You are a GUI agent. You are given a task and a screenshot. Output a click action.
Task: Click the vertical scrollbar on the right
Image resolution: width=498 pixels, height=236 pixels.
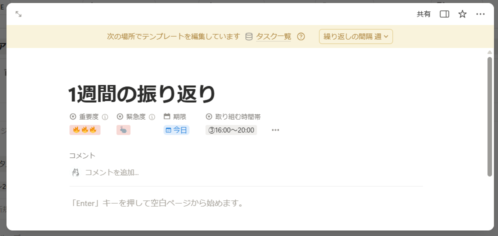[x=489, y=116]
